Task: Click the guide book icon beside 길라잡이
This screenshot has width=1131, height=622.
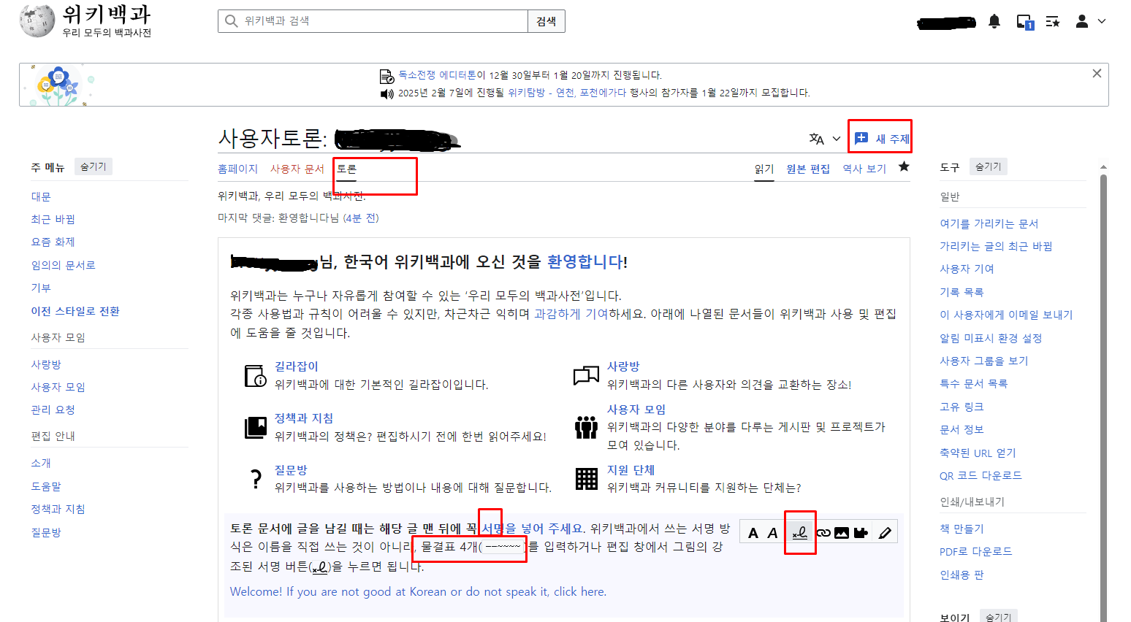Action: 255,375
